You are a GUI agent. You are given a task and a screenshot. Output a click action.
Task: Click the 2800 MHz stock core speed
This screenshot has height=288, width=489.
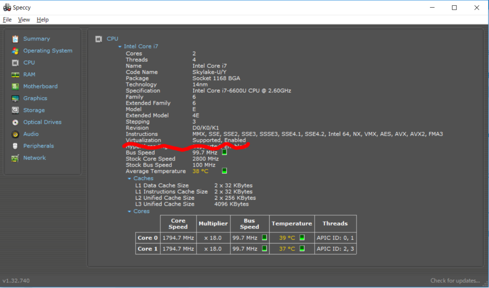(x=205, y=159)
